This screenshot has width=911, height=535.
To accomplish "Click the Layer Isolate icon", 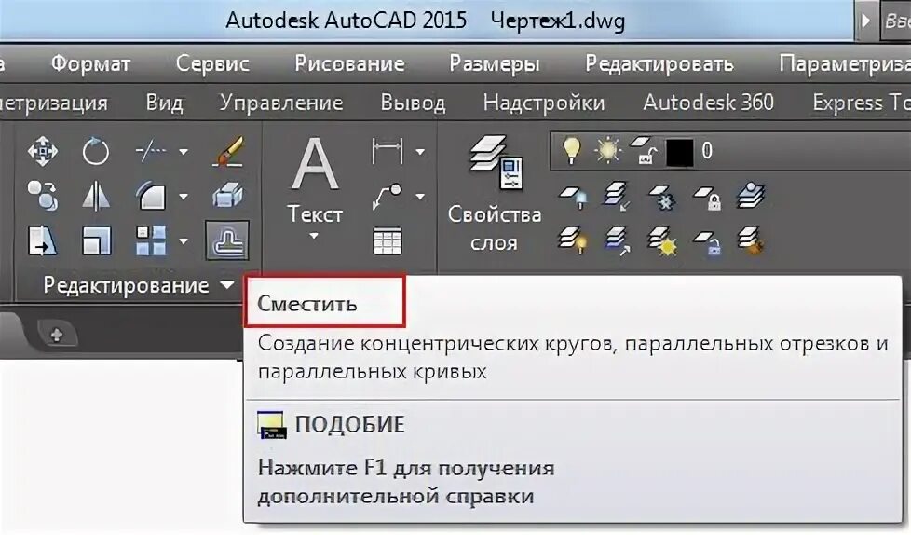I will tap(617, 196).
